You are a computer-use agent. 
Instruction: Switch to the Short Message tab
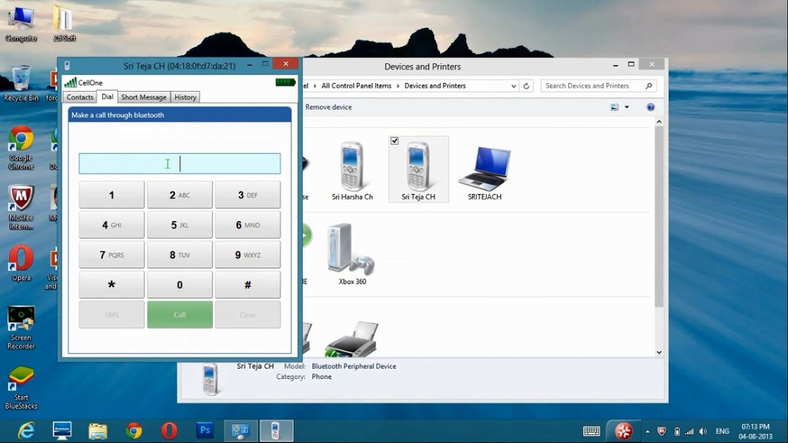click(144, 97)
